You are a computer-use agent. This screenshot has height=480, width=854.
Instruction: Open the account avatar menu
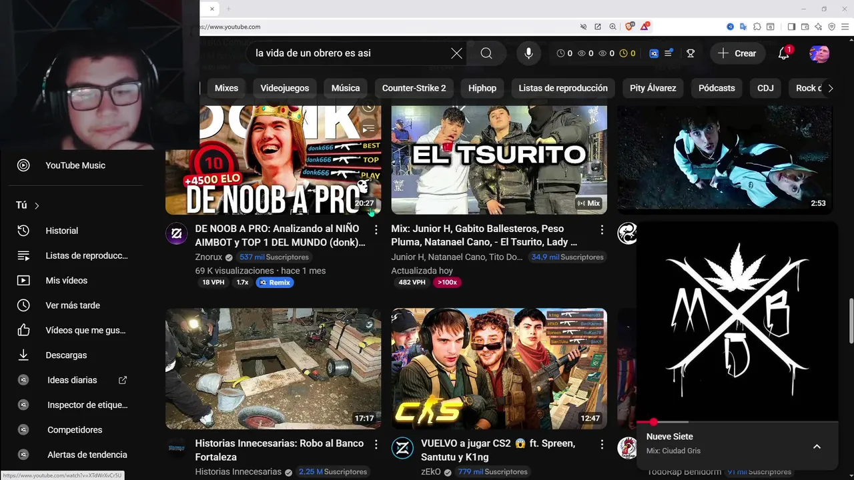[819, 53]
